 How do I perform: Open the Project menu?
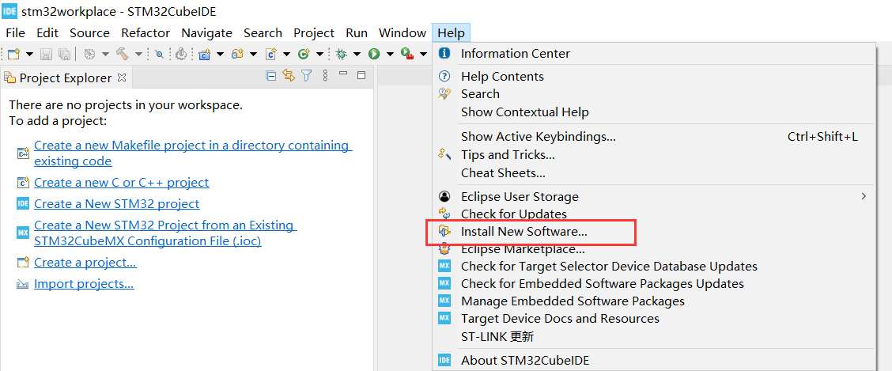point(314,33)
